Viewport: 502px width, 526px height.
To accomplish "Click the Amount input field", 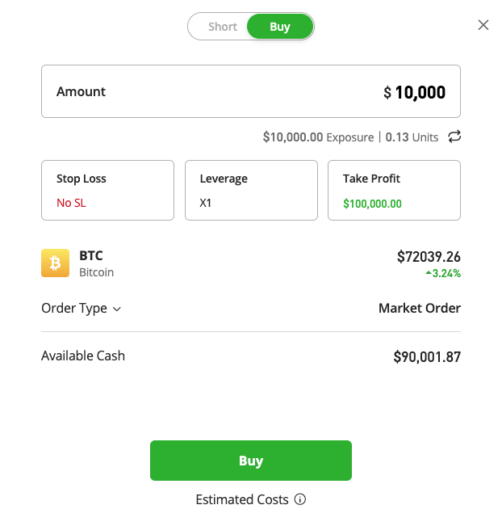I will 250,92.
